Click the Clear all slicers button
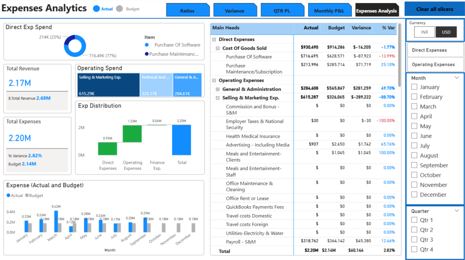Screen dimensions: 465x260 (434, 9)
